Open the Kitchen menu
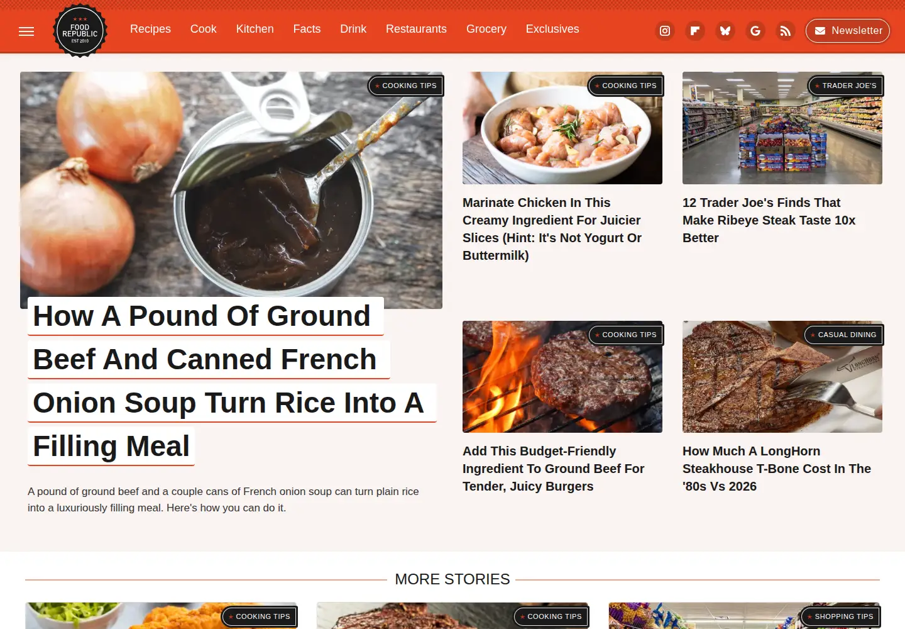This screenshot has width=905, height=629. 255,29
